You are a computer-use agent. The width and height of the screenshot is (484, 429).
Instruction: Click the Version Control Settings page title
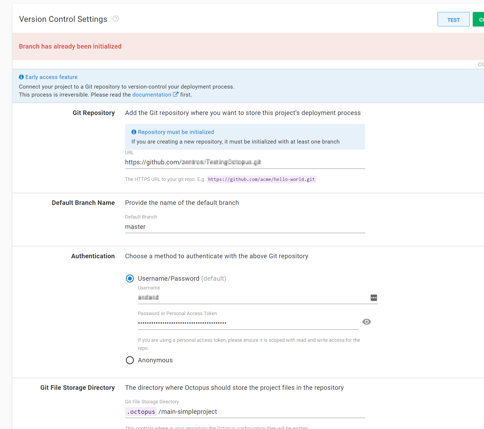click(63, 19)
